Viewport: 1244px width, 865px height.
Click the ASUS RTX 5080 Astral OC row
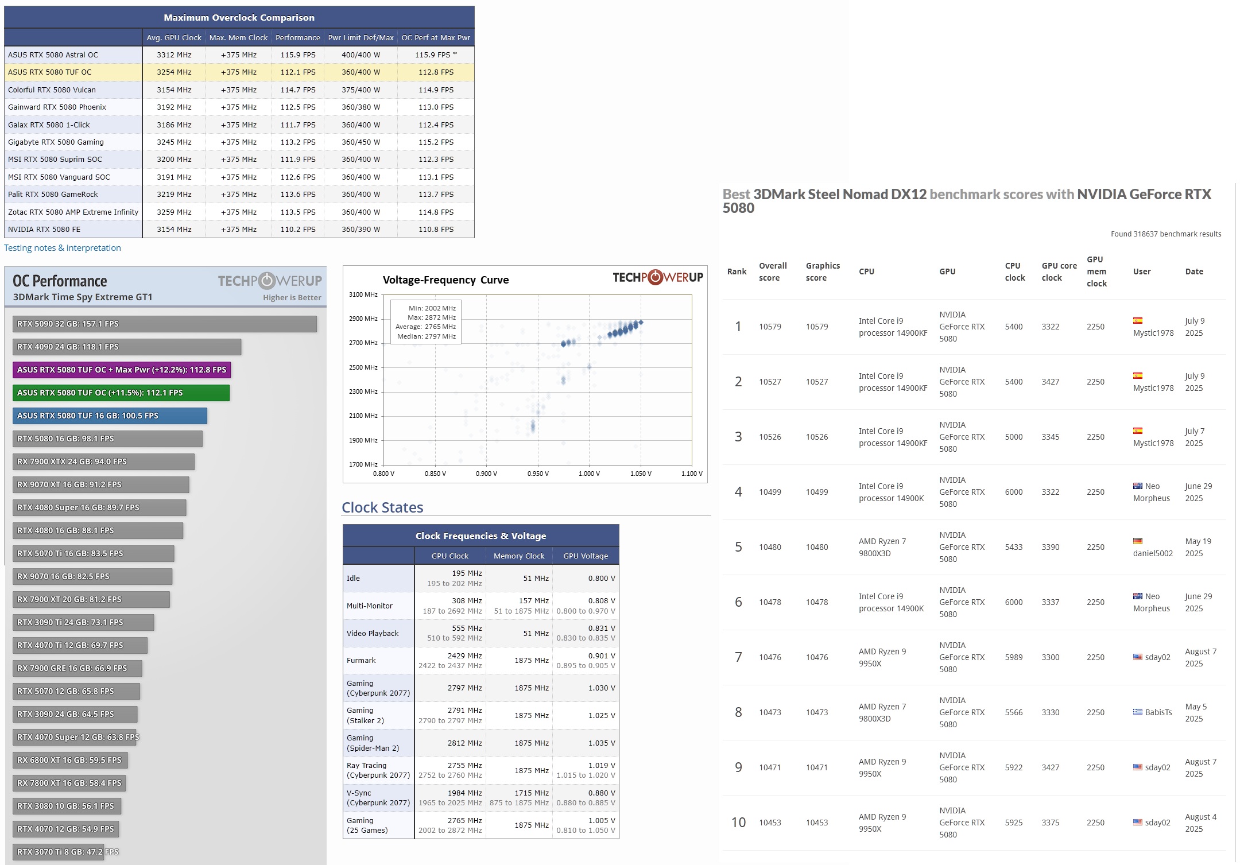(239, 55)
